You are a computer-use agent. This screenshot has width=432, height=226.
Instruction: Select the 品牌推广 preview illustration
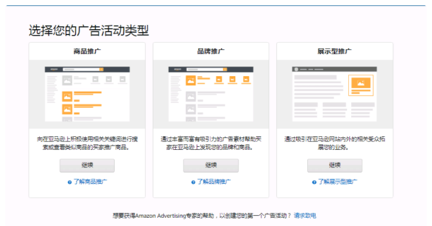[211, 94]
